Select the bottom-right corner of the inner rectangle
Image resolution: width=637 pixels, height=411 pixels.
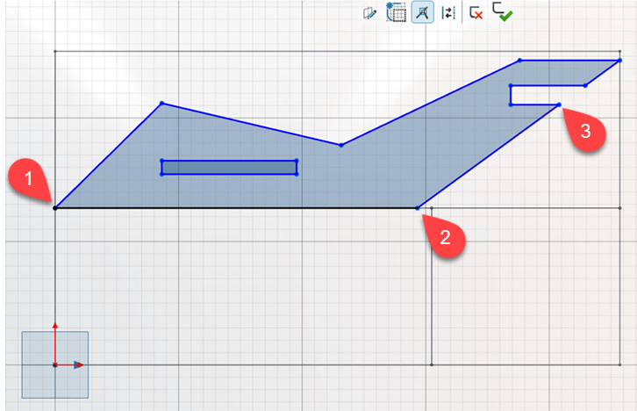coord(297,175)
